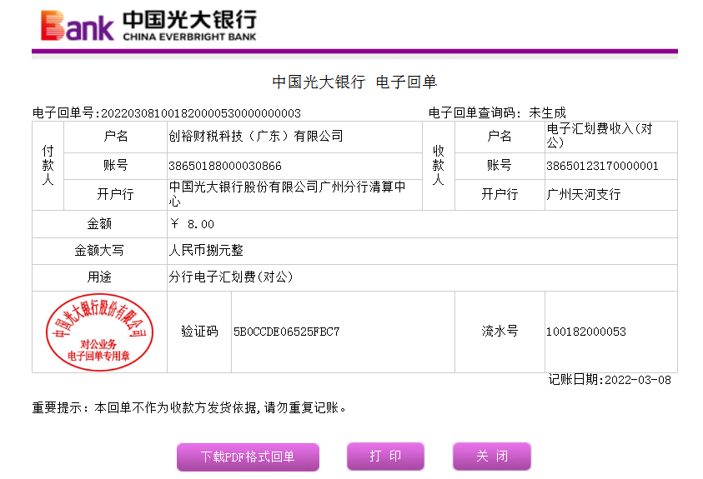Click the 关闭 (Close) button
703x479 pixels.
(x=491, y=456)
